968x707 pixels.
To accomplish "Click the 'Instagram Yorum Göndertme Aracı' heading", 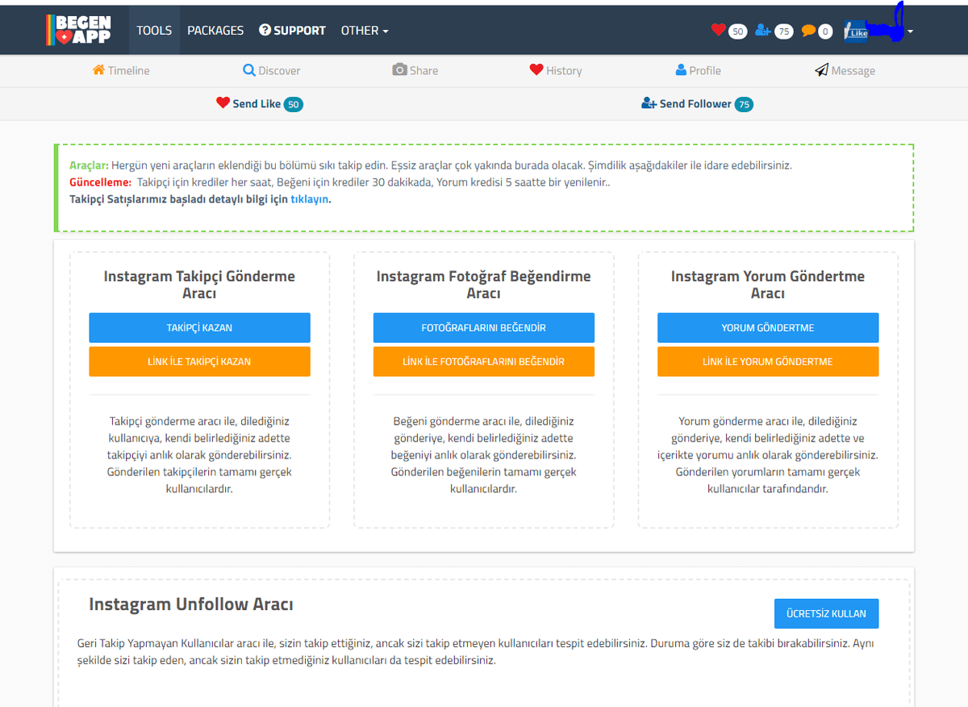I will (x=768, y=285).
